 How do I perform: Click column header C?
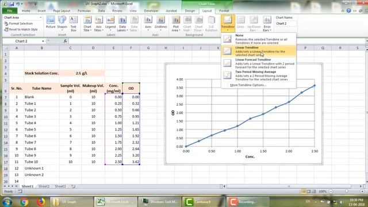[x=70, y=48]
